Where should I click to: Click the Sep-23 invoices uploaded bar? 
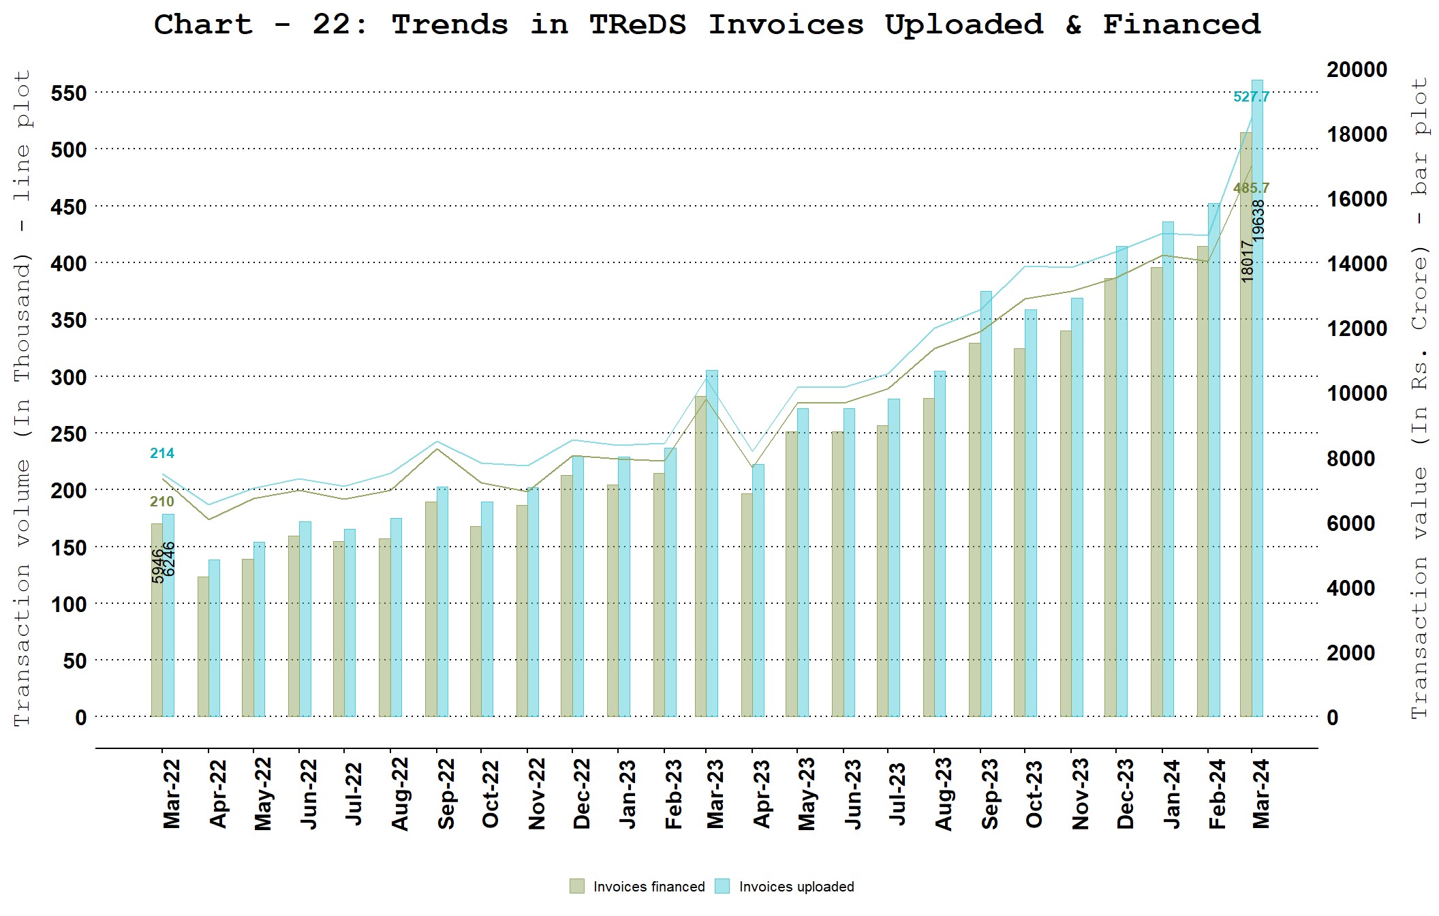pyautogui.click(x=986, y=504)
